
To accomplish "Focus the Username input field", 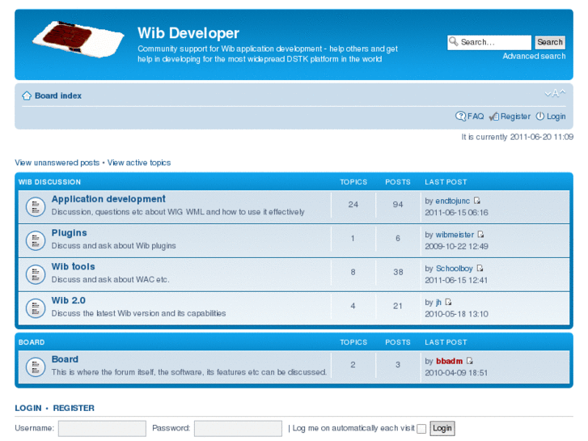I will 102,428.
